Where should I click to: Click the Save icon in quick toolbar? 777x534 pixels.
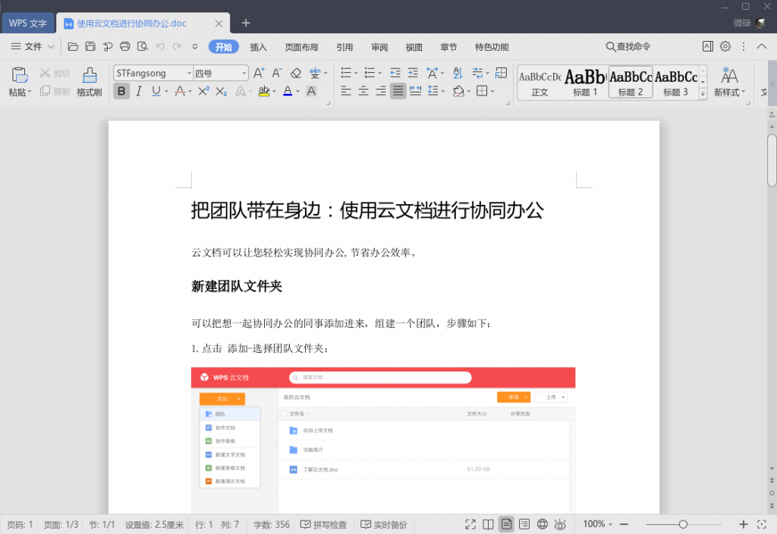tap(90, 46)
